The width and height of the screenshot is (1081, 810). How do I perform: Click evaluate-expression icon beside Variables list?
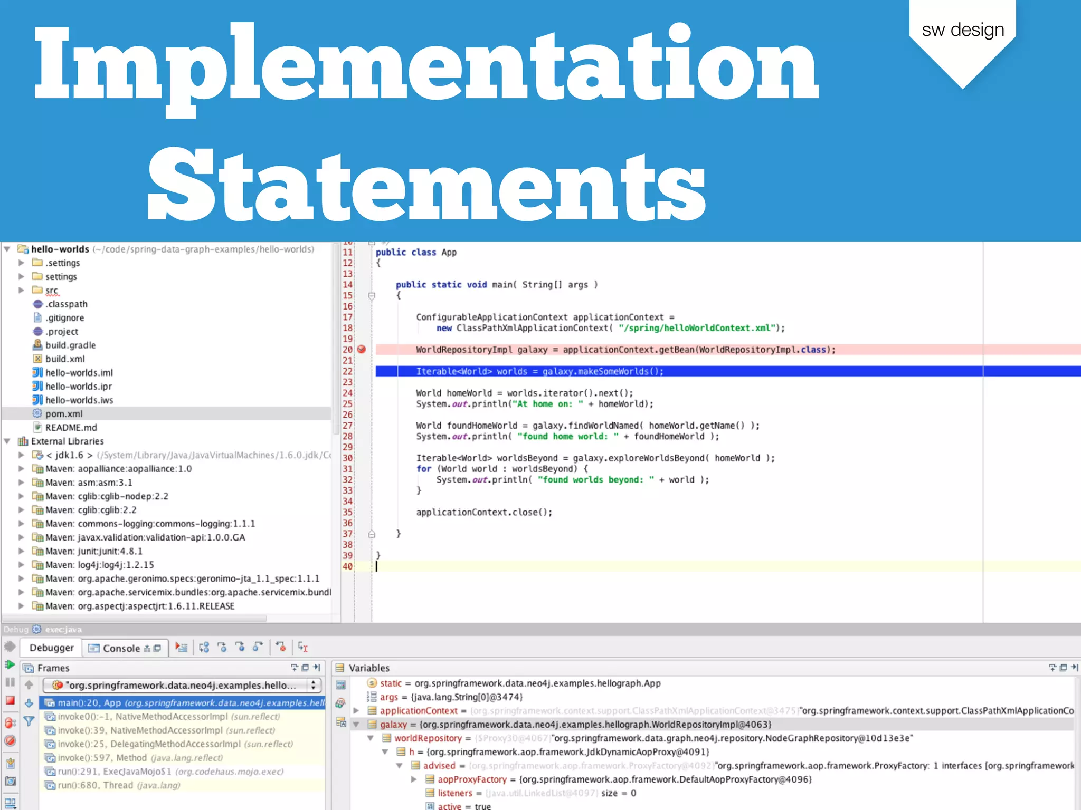[x=341, y=684]
